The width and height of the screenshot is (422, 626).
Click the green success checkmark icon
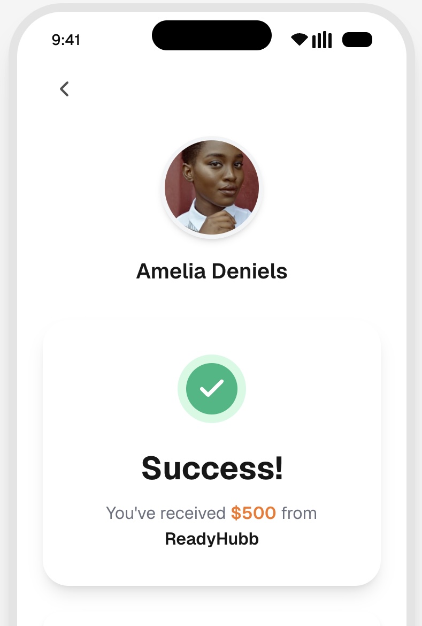(212, 389)
